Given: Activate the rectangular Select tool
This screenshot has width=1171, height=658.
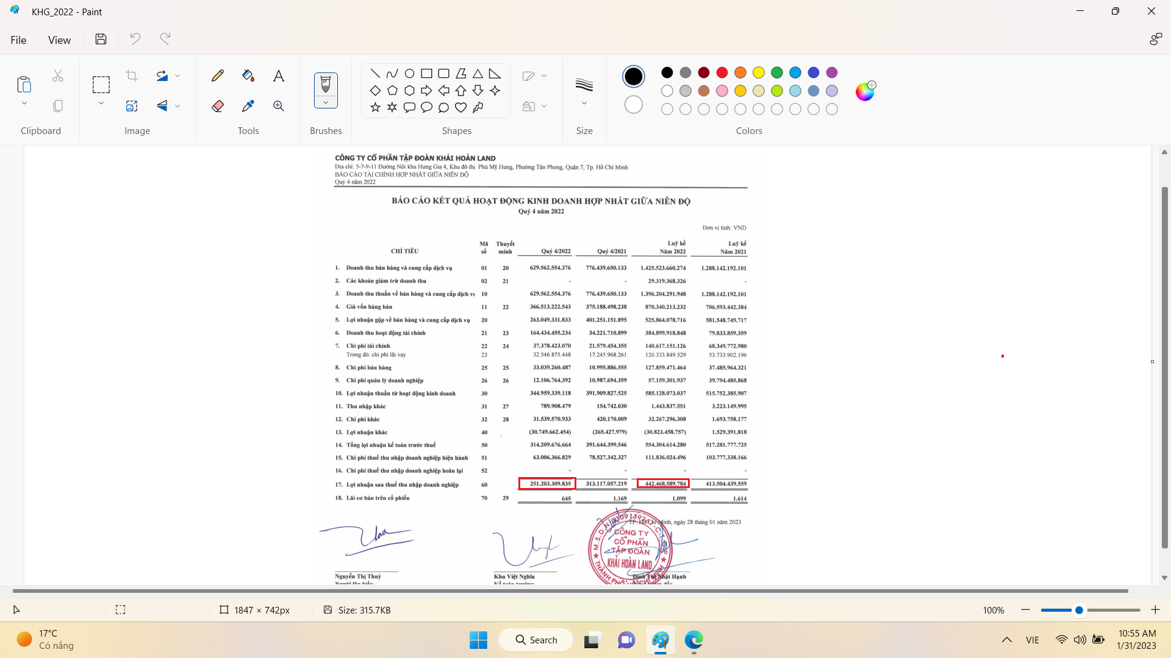Looking at the screenshot, I should point(101,84).
